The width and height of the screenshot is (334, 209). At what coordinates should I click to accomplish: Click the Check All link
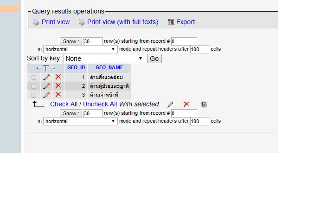click(x=64, y=104)
